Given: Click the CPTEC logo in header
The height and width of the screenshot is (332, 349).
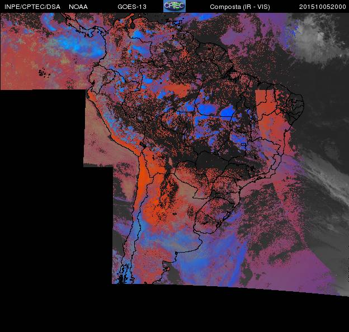Looking at the screenshot, I should (x=174, y=6).
